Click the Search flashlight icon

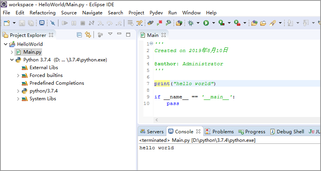pyautogui.click(x=272, y=23)
